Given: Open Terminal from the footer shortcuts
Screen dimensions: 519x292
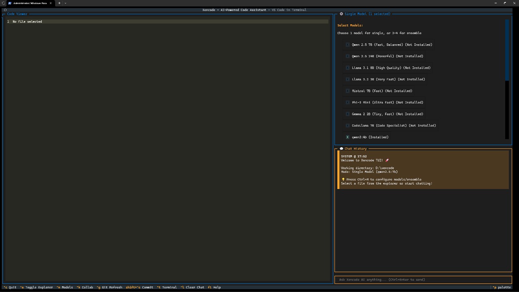Looking at the screenshot, I should [167, 287].
